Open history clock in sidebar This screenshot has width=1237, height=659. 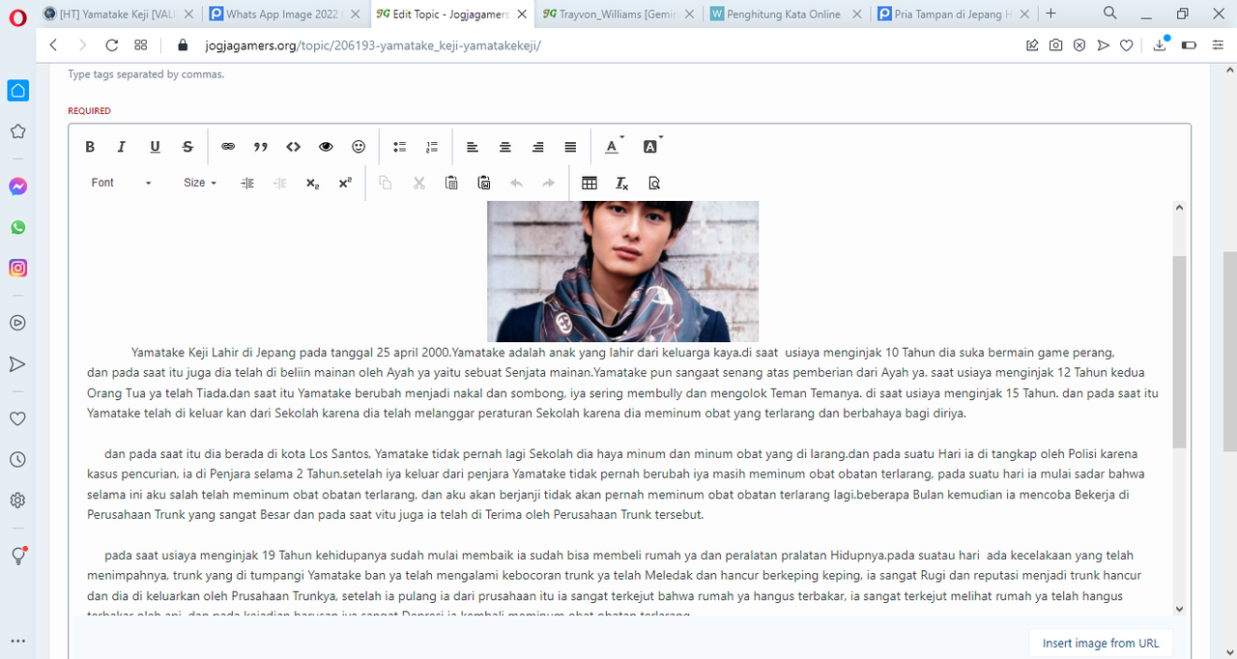click(x=17, y=459)
